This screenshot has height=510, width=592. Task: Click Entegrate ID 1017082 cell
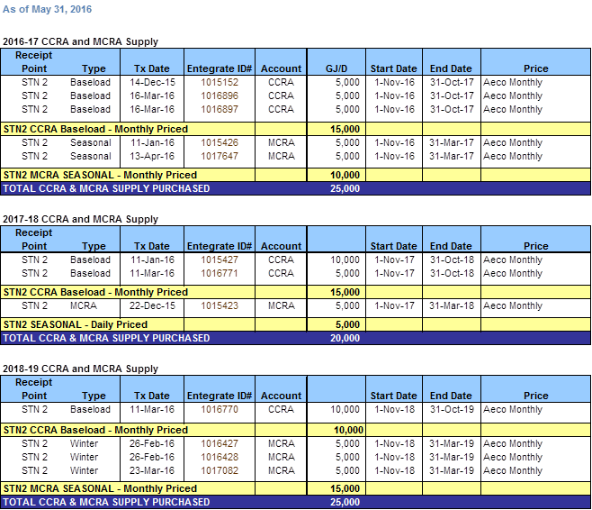click(x=219, y=470)
